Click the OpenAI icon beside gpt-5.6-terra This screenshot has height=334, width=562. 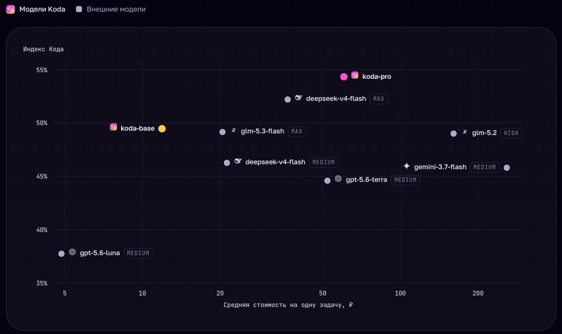(x=339, y=179)
